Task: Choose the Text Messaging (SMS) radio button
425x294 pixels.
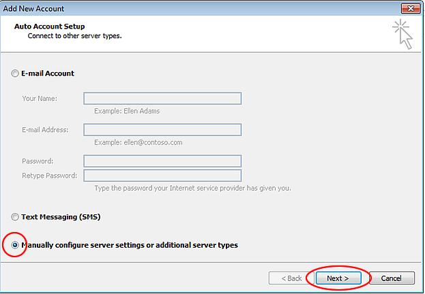Action: tap(15, 217)
